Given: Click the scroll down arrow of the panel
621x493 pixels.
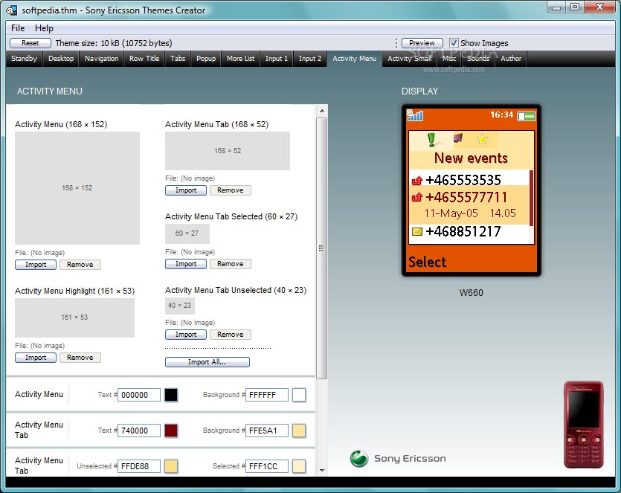Looking at the screenshot, I should tap(322, 470).
